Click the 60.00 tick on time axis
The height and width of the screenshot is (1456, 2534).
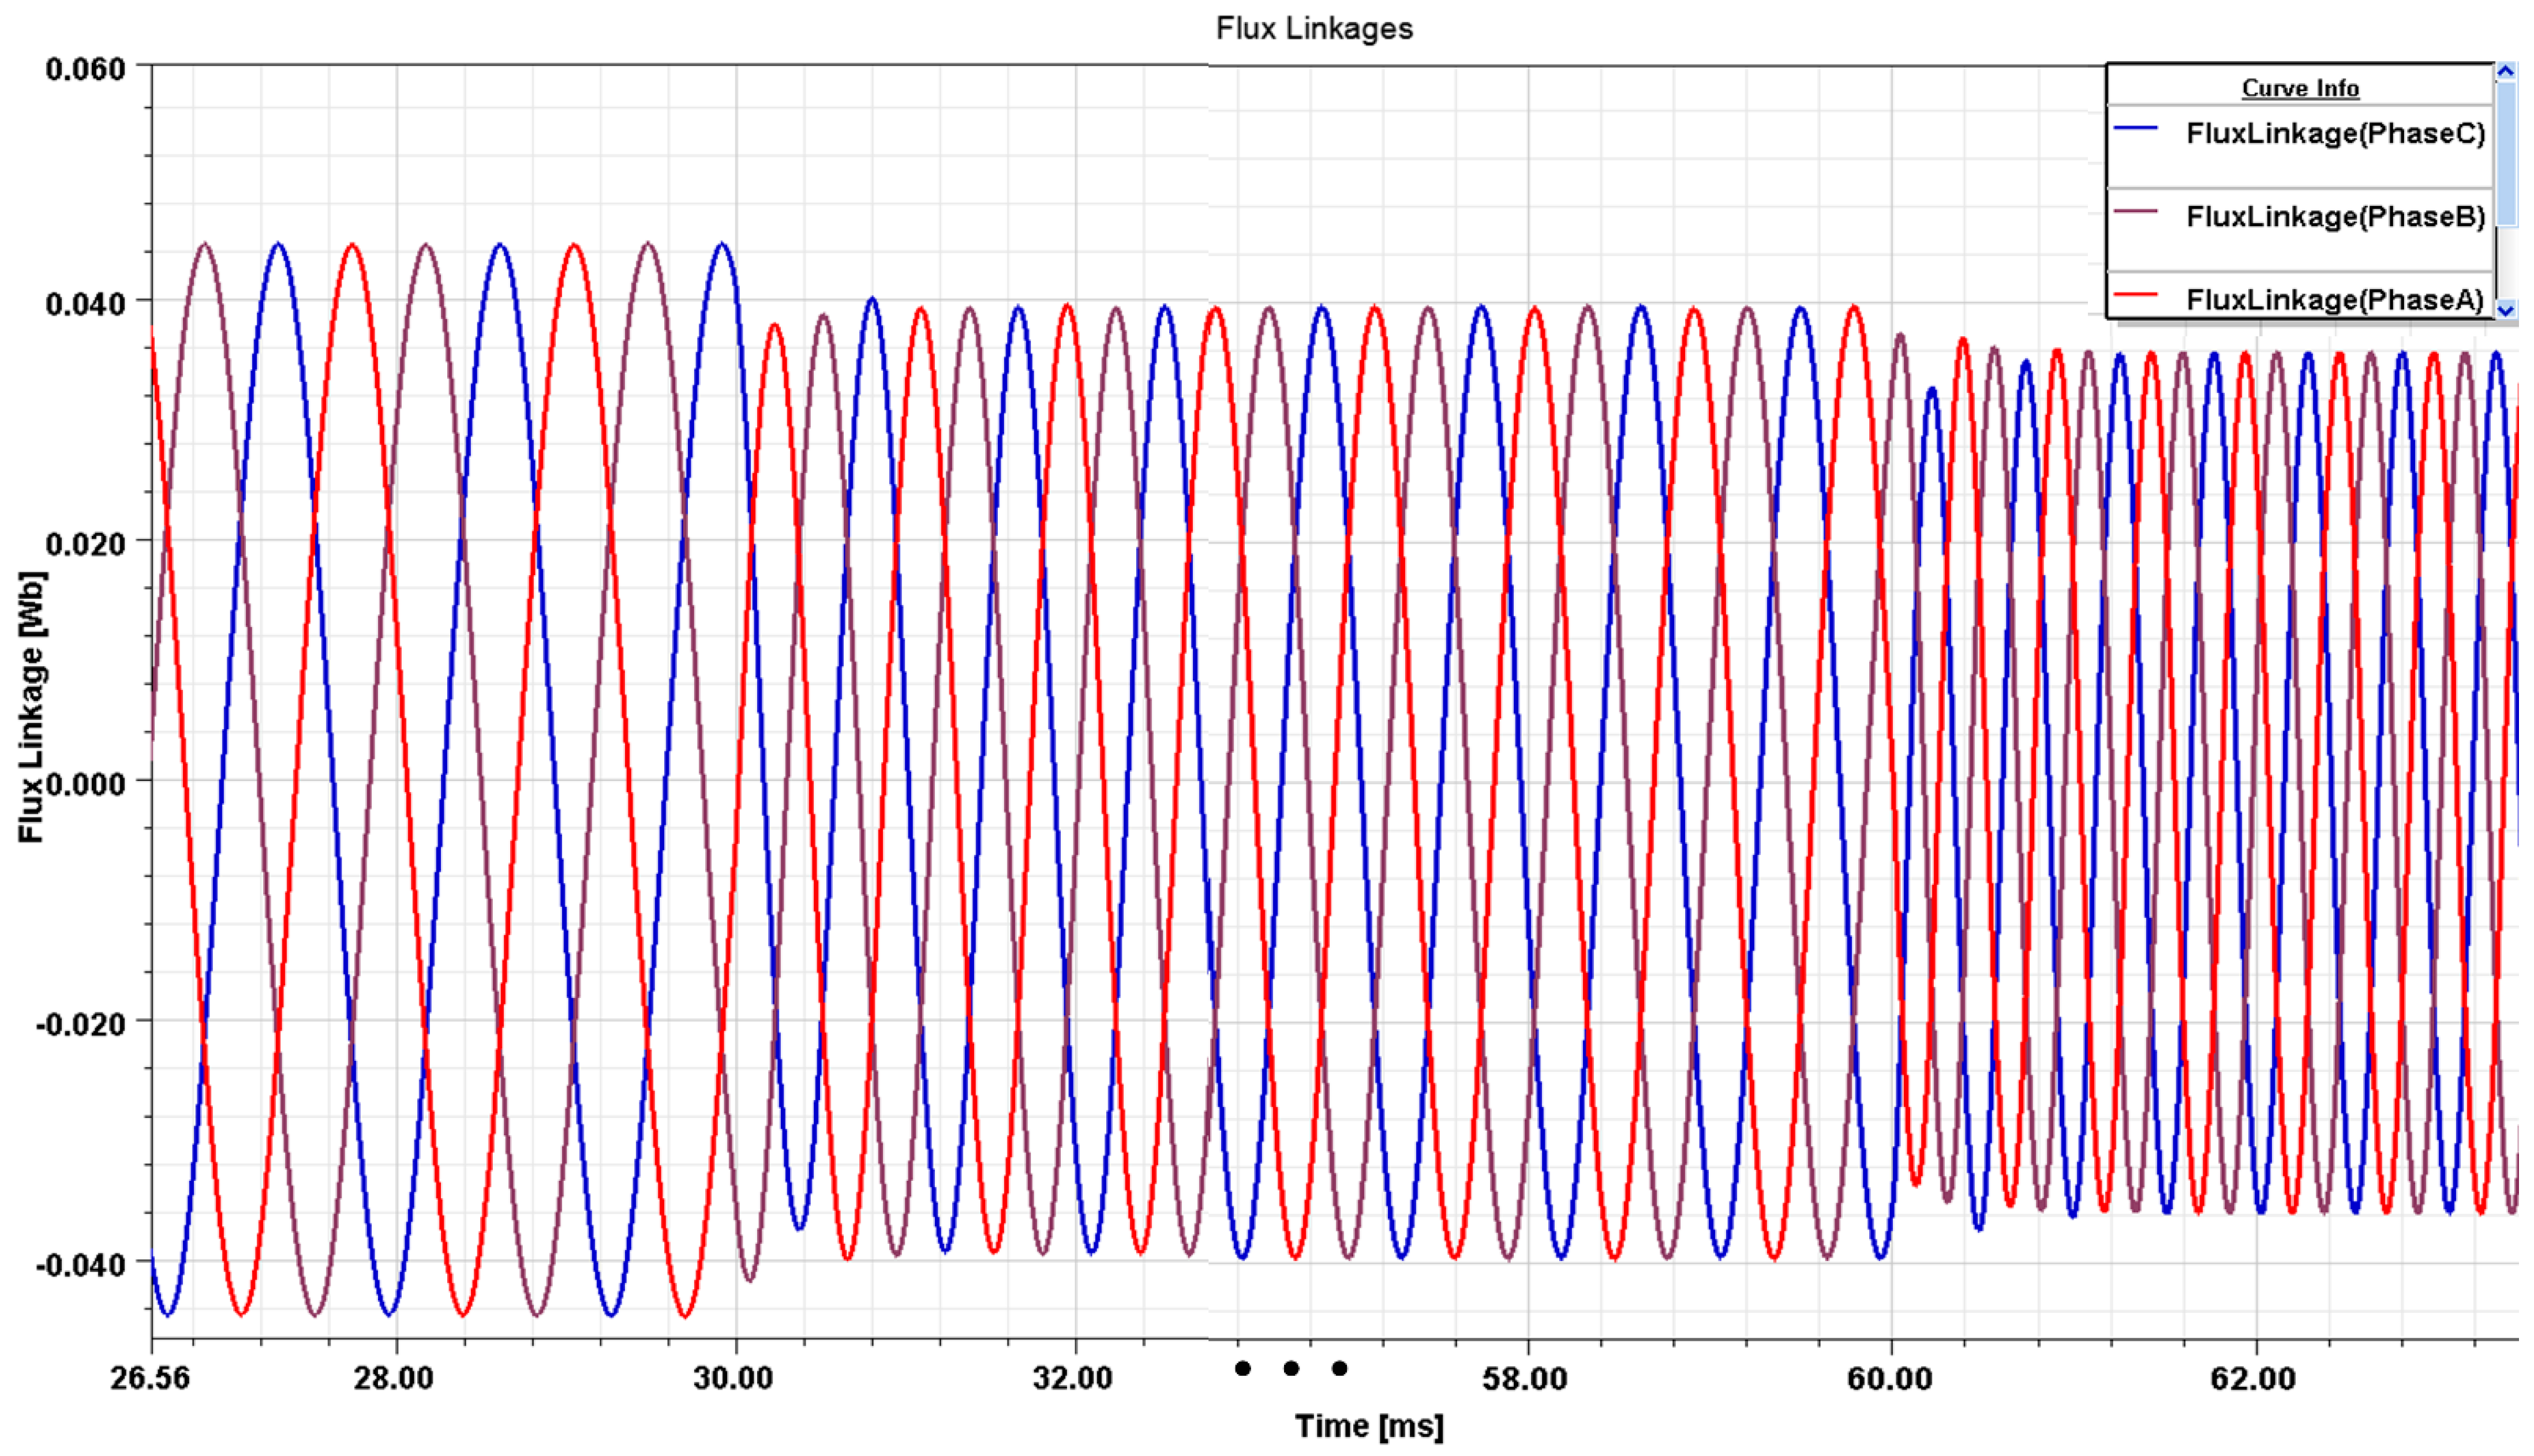1889,1378
